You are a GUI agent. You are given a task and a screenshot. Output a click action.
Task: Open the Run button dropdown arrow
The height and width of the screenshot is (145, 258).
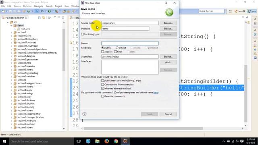tap(53, 11)
